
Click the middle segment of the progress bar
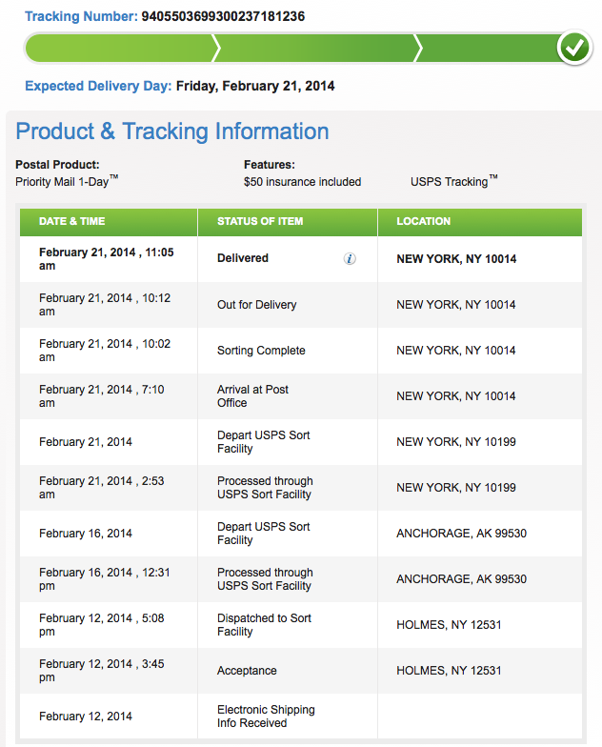[314, 48]
